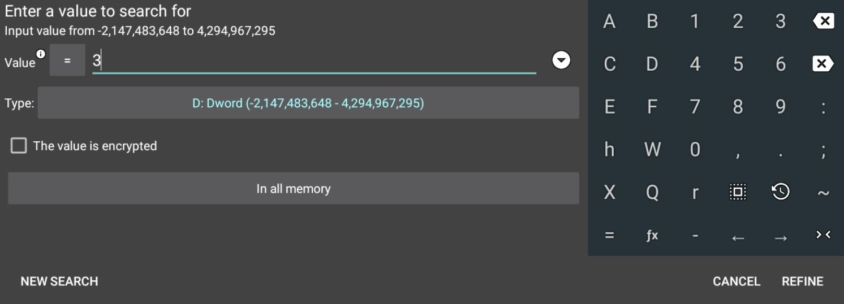
Task: Tap the filled clear-input icon
Action: point(823,64)
